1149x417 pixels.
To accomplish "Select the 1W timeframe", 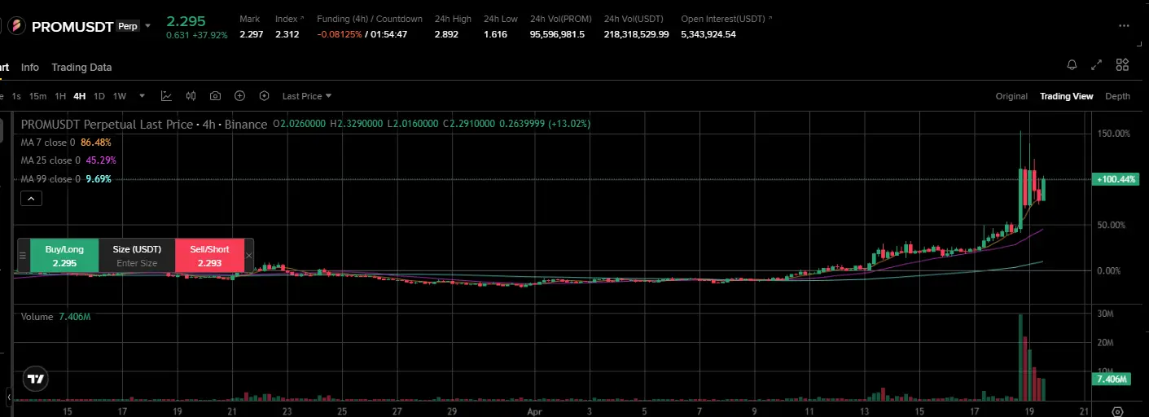I will (x=120, y=96).
